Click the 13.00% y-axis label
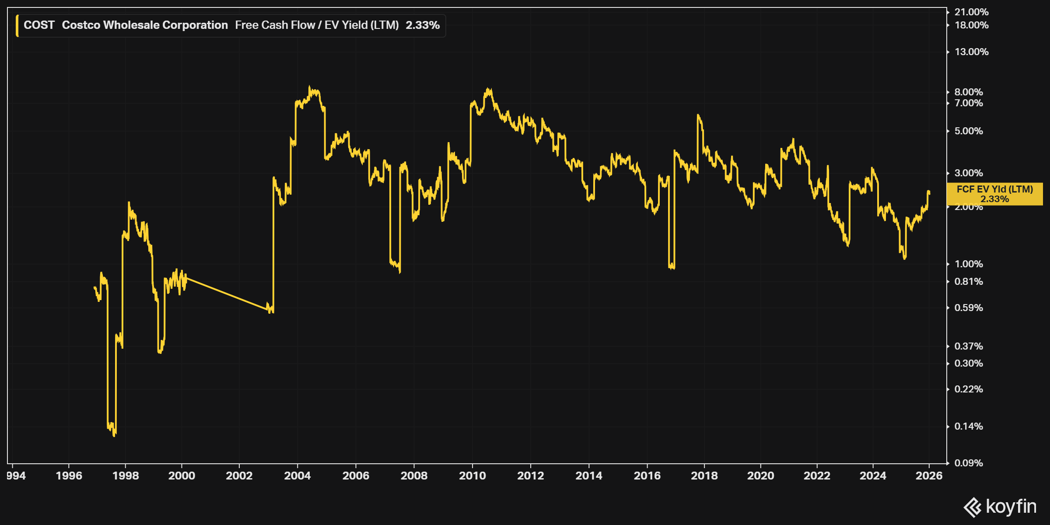The image size is (1050, 525). tap(971, 52)
